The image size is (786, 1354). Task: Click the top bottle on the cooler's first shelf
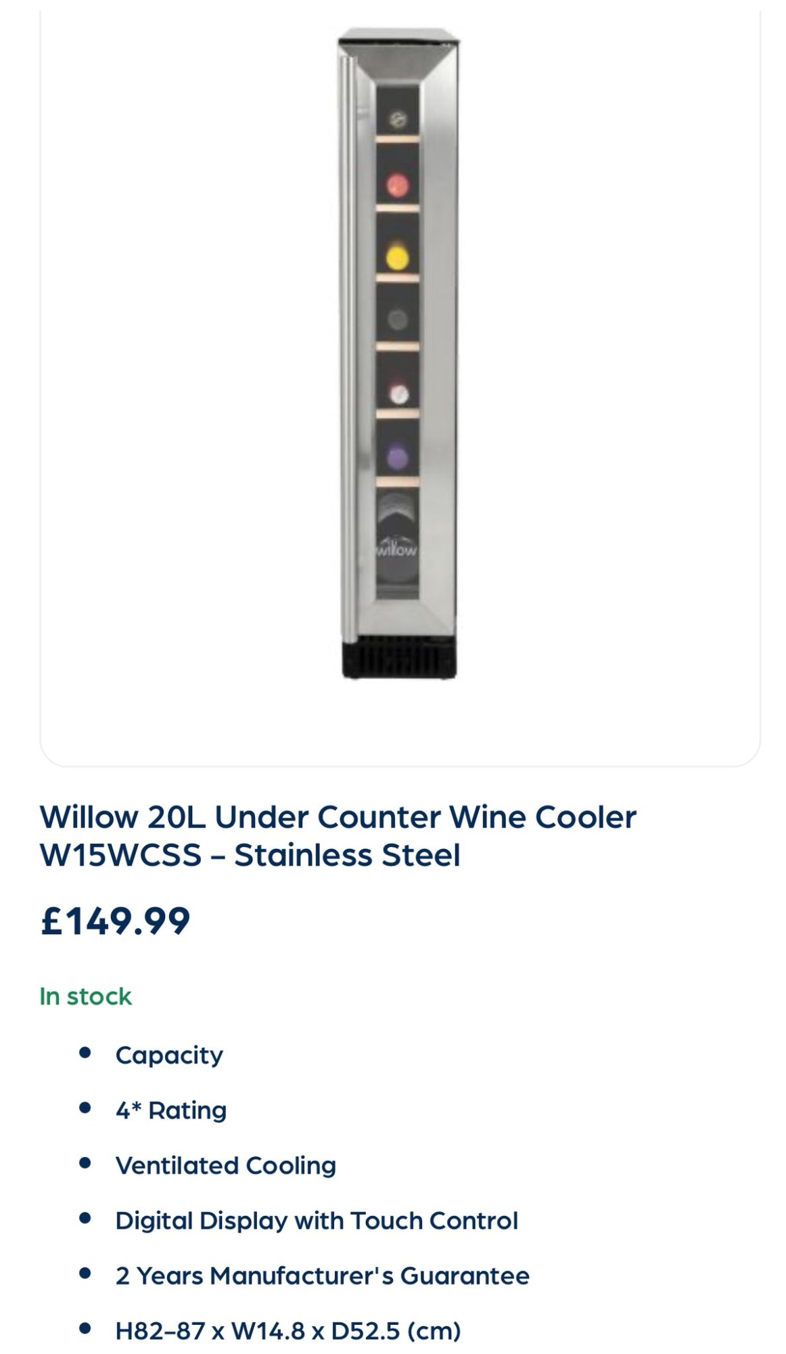tap(398, 120)
